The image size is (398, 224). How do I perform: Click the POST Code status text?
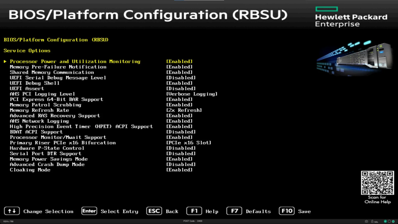click(x=193, y=221)
